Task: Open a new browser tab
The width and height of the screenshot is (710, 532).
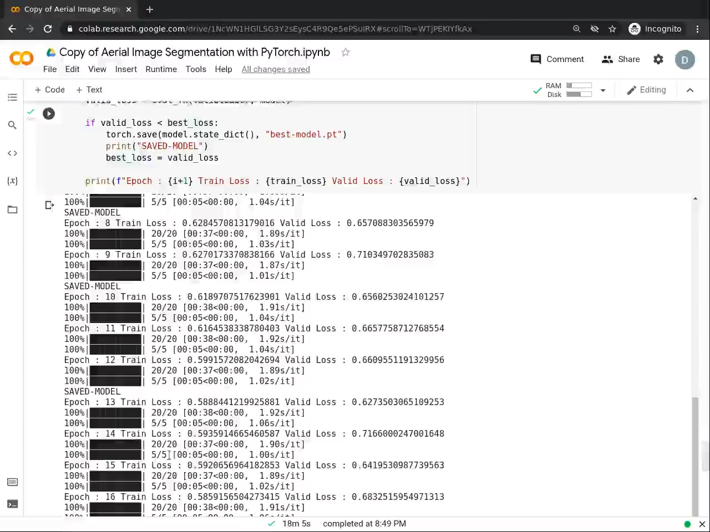Action: coord(150,9)
